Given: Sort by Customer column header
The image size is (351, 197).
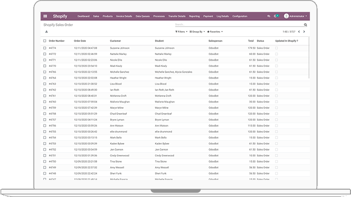Looking at the screenshot, I should (115, 41).
